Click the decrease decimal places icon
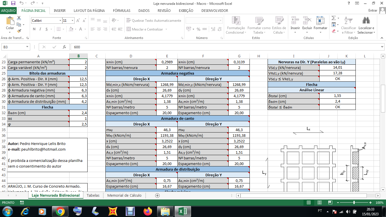This screenshot has height=217, width=386. [x=219, y=29]
